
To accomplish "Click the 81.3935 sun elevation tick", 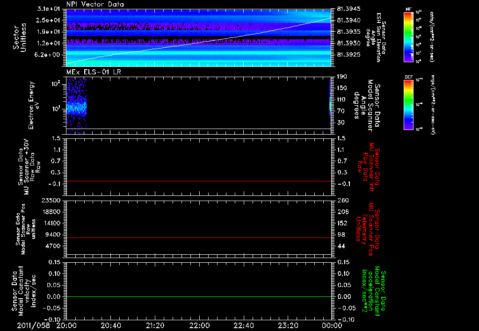I will [x=348, y=32].
